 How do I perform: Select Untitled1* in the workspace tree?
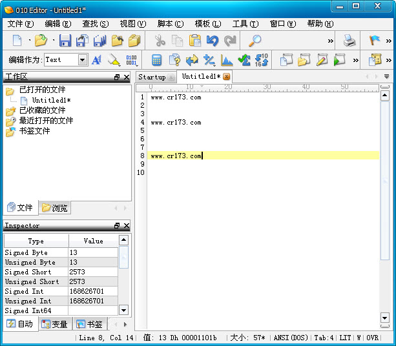pyautogui.click(x=50, y=100)
